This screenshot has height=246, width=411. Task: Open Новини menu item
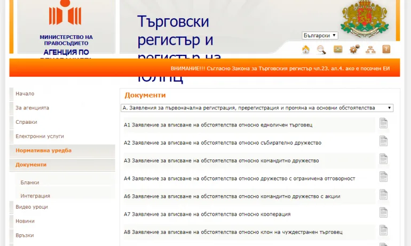[25, 221]
